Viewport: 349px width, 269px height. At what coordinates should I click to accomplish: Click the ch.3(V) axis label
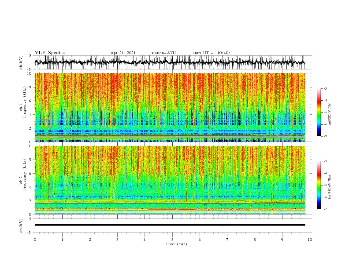(21, 225)
